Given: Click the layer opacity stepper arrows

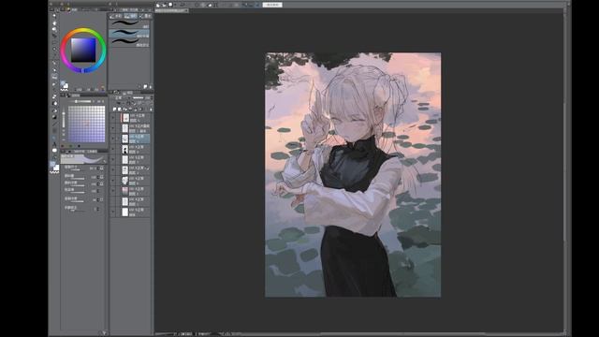Looking at the screenshot, I should [x=152, y=97].
